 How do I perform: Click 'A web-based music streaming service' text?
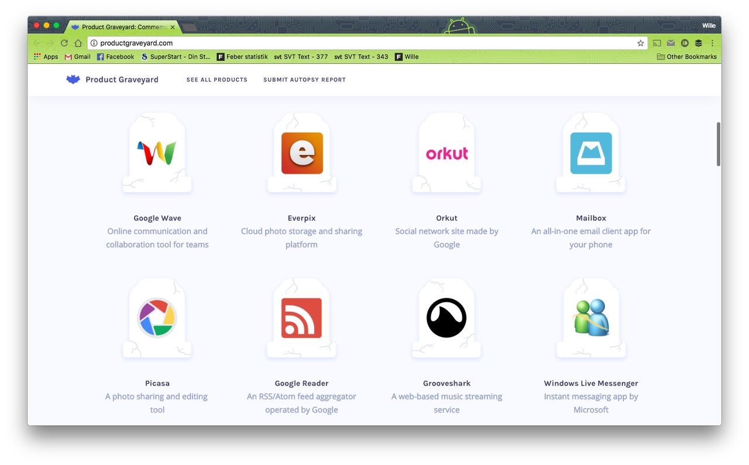(446, 403)
